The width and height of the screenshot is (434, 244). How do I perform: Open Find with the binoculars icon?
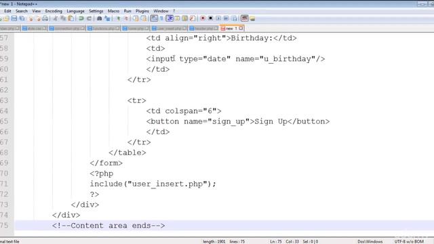(99, 18)
